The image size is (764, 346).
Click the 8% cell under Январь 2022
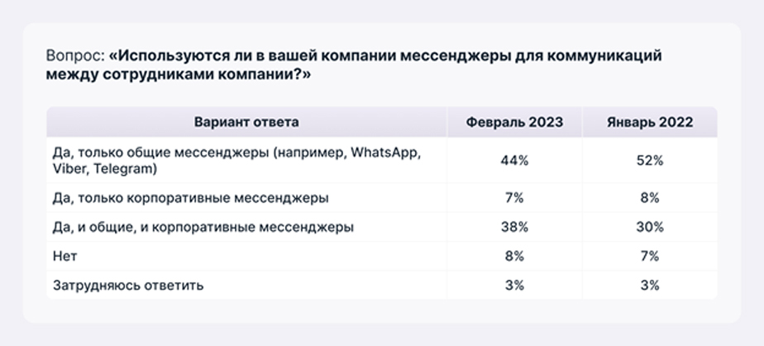click(x=650, y=198)
